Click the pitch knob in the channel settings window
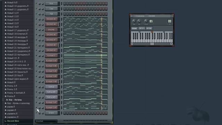 (x=146, y=21)
